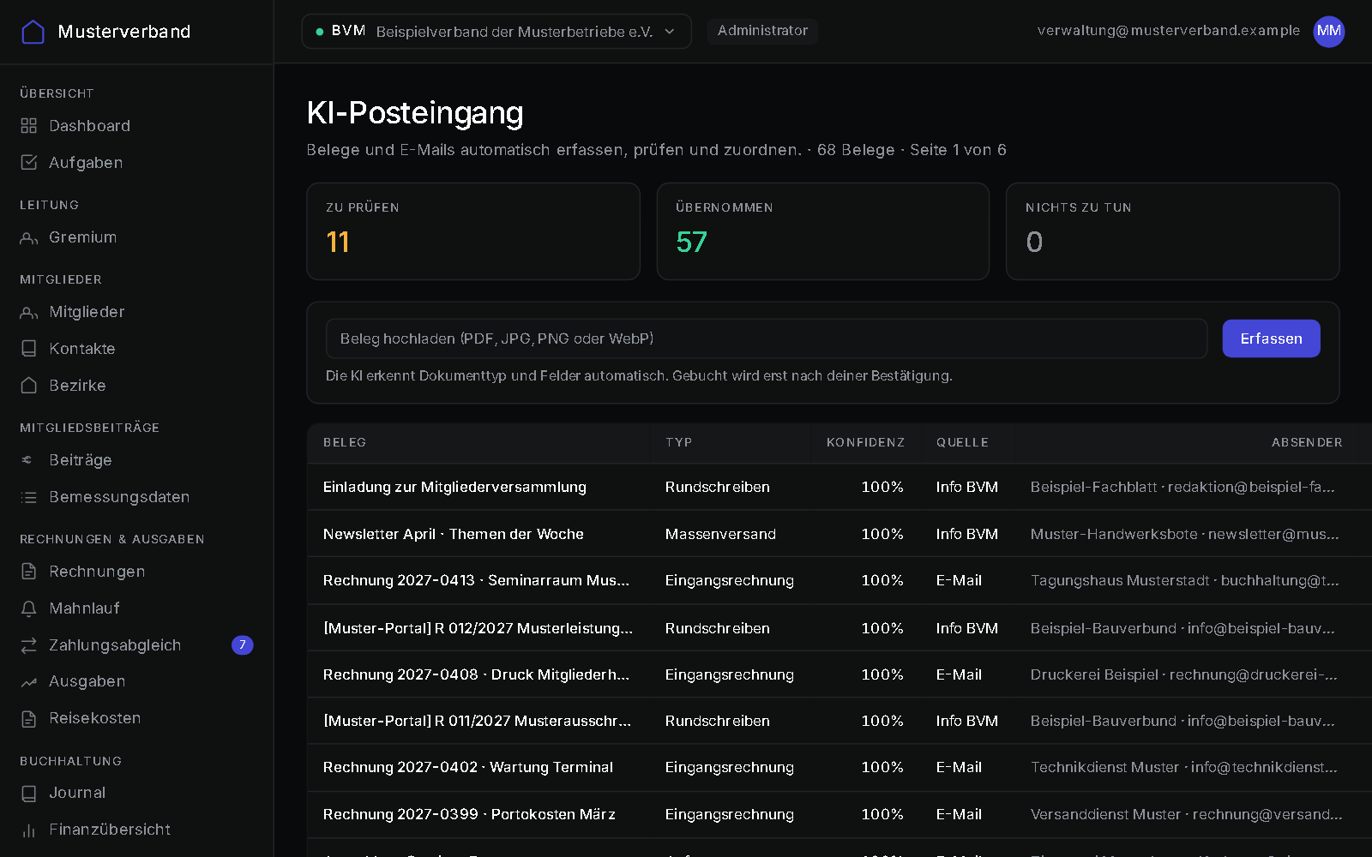Viewport: 1372px width, 857px height.
Task: Click the Beleg hochladen upload field
Action: point(767,339)
